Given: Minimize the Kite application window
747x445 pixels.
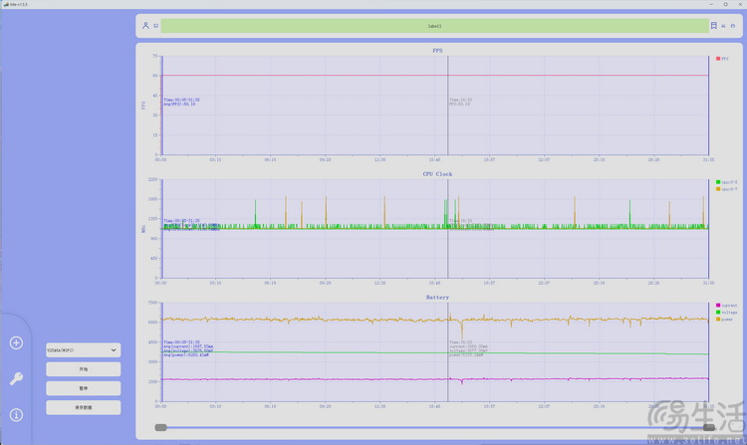Looking at the screenshot, I should [x=711, y=4].
